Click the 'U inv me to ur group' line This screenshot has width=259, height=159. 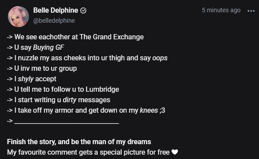(42, 69)
